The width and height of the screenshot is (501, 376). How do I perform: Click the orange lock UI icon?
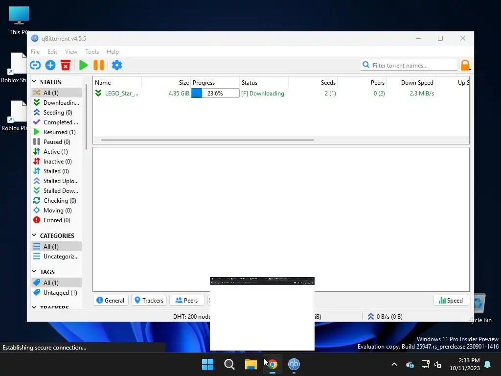point(465,65)
